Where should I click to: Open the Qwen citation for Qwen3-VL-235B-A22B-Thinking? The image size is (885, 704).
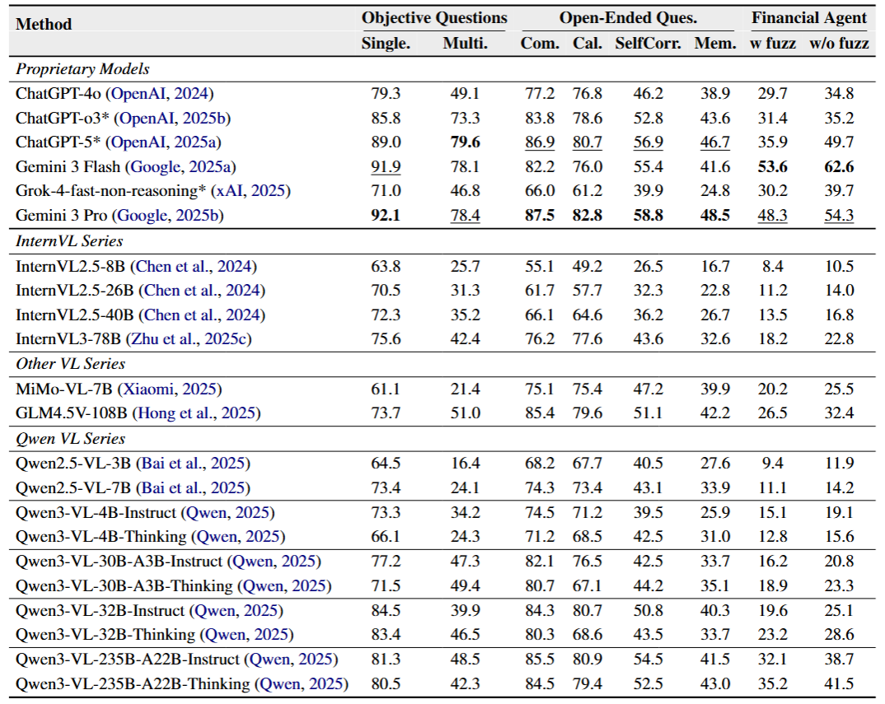302,684
